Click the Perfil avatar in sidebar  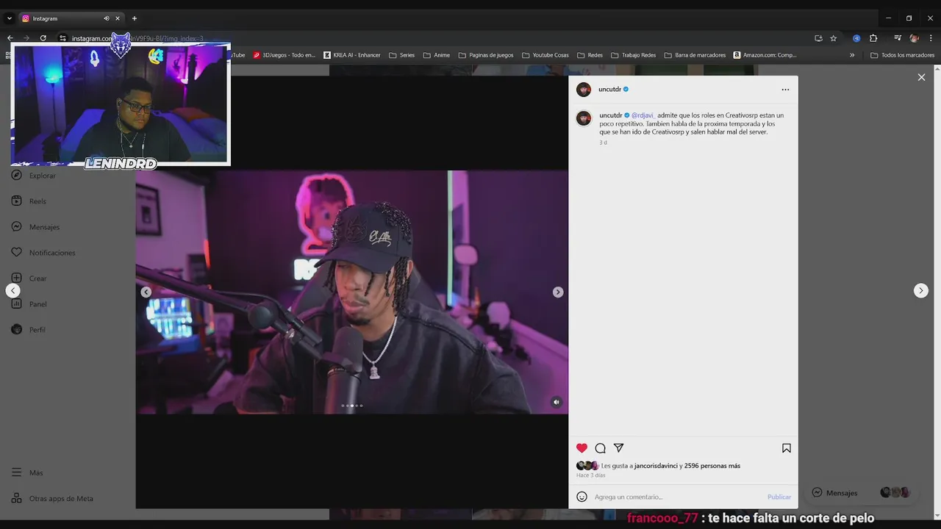coord(16,330)
